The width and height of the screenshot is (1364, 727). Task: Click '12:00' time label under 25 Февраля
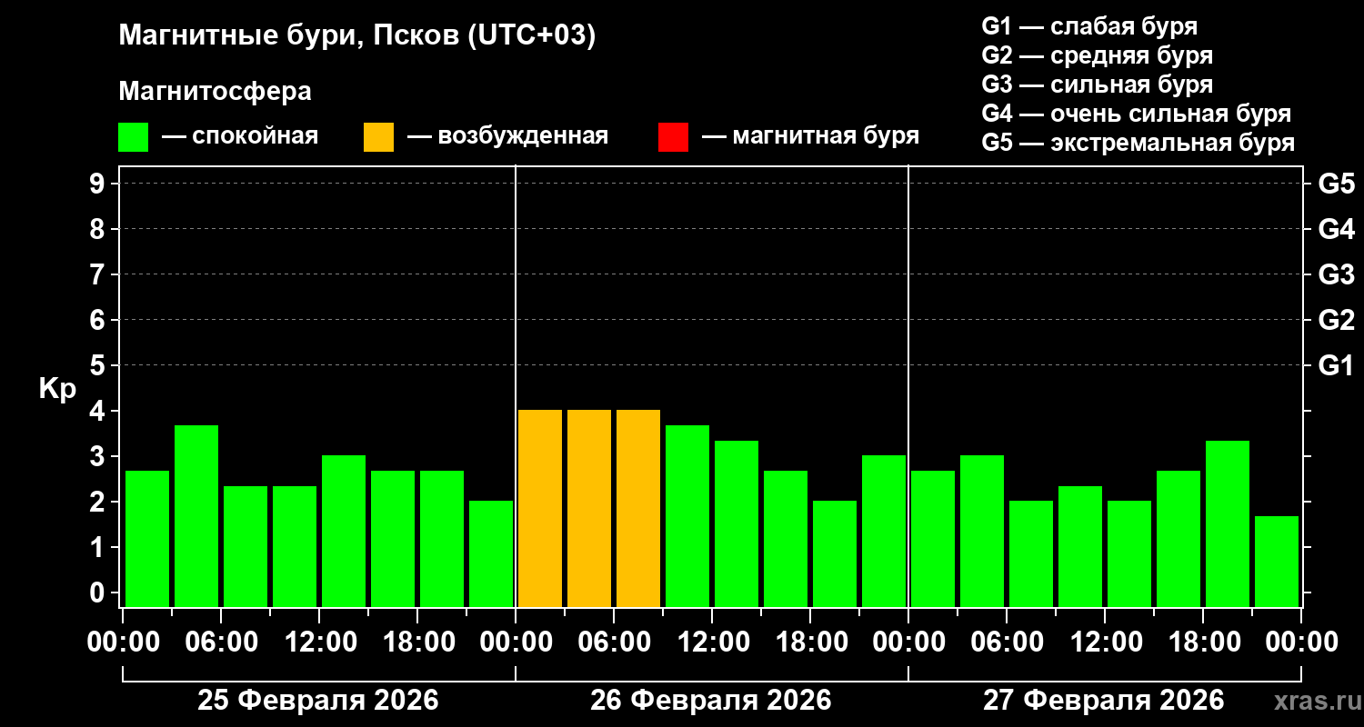click(x=319, y=642)
